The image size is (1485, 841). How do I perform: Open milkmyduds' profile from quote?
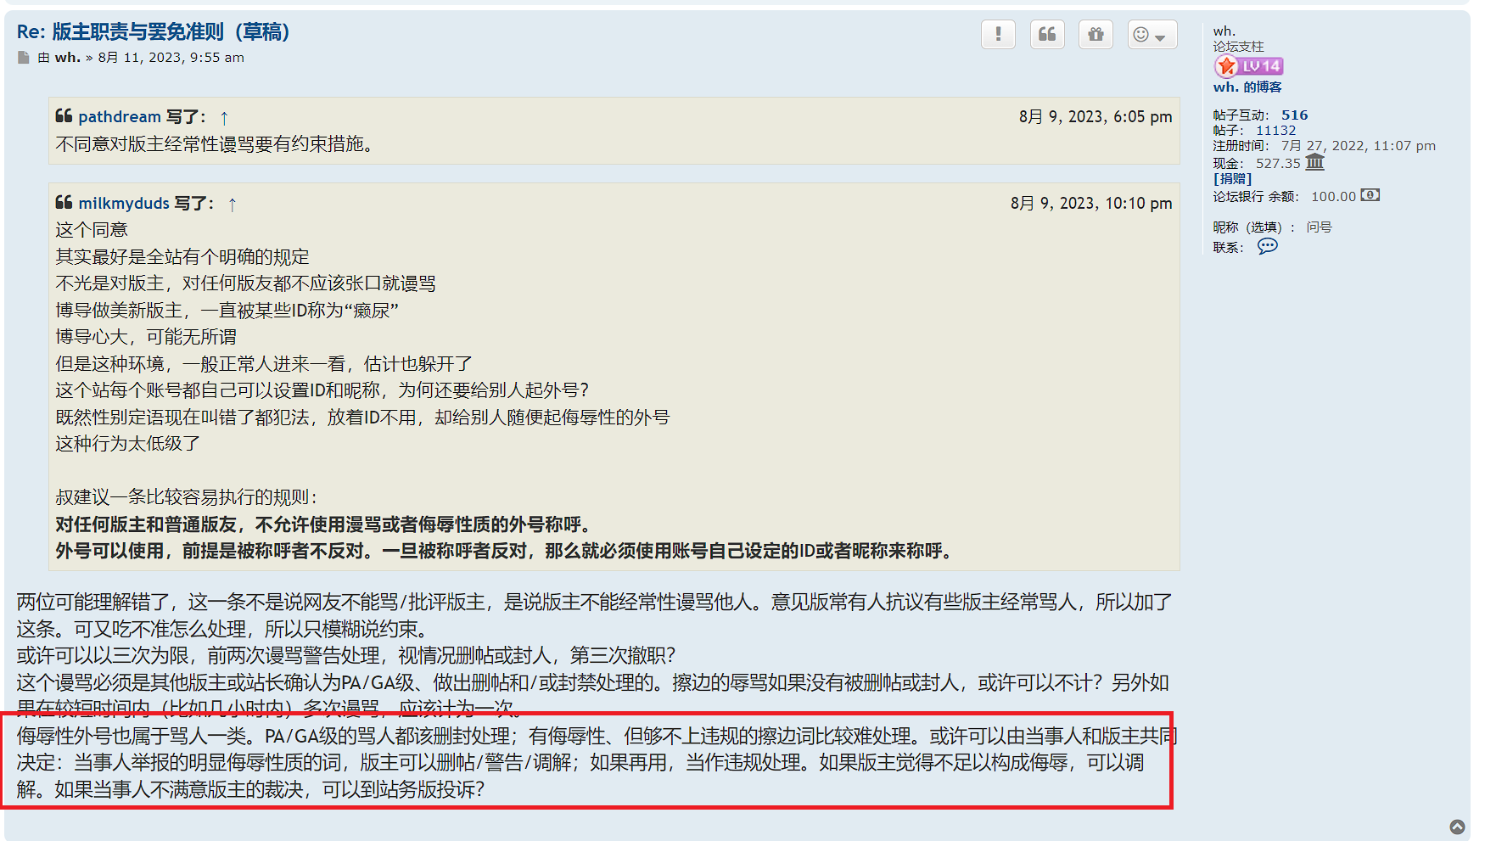tap(124, 204)
